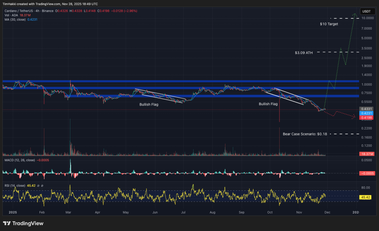379x231 pixels.
Task: Click first RSI null-value symbol icon
Action: pos(38,185)
